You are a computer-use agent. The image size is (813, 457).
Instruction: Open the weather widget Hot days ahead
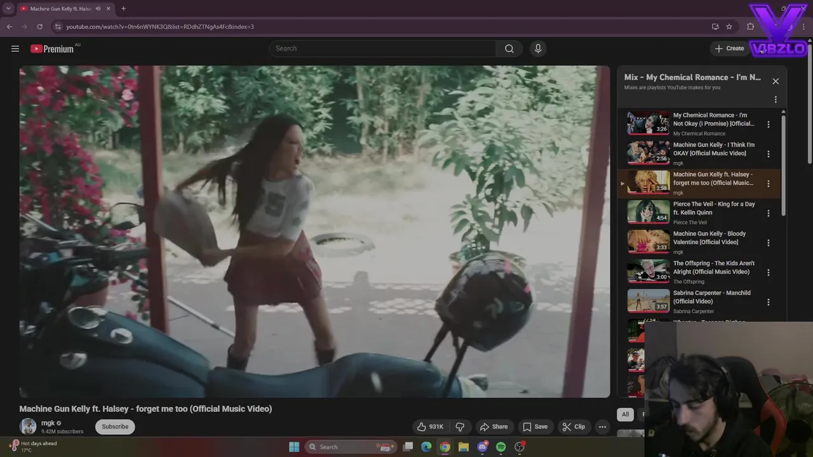(x=33, y=447)
